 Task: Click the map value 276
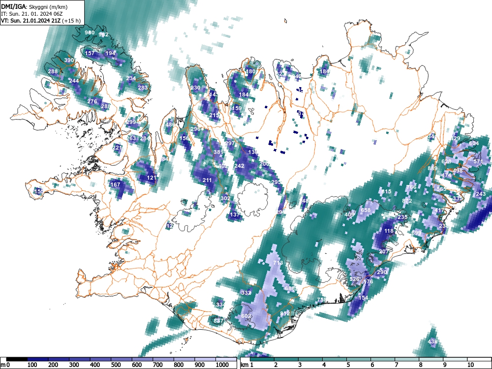(x=92, y=101)
